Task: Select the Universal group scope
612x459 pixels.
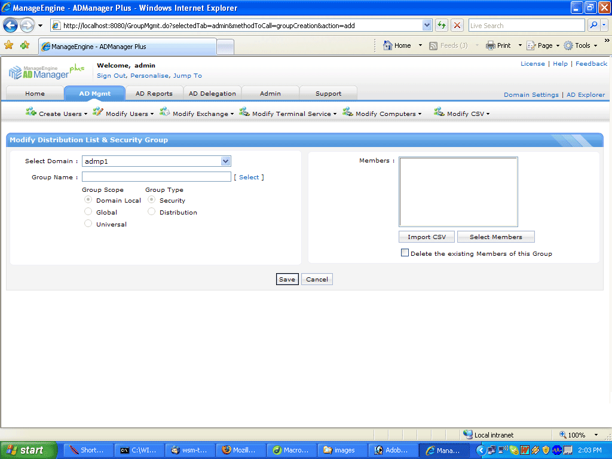Action: (88, 224)
